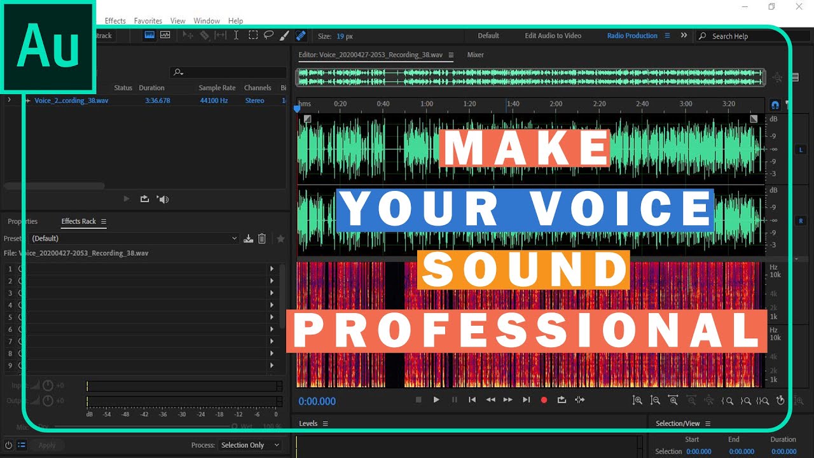Open the Effects Rack panel menu

click(x=104, y=221)
